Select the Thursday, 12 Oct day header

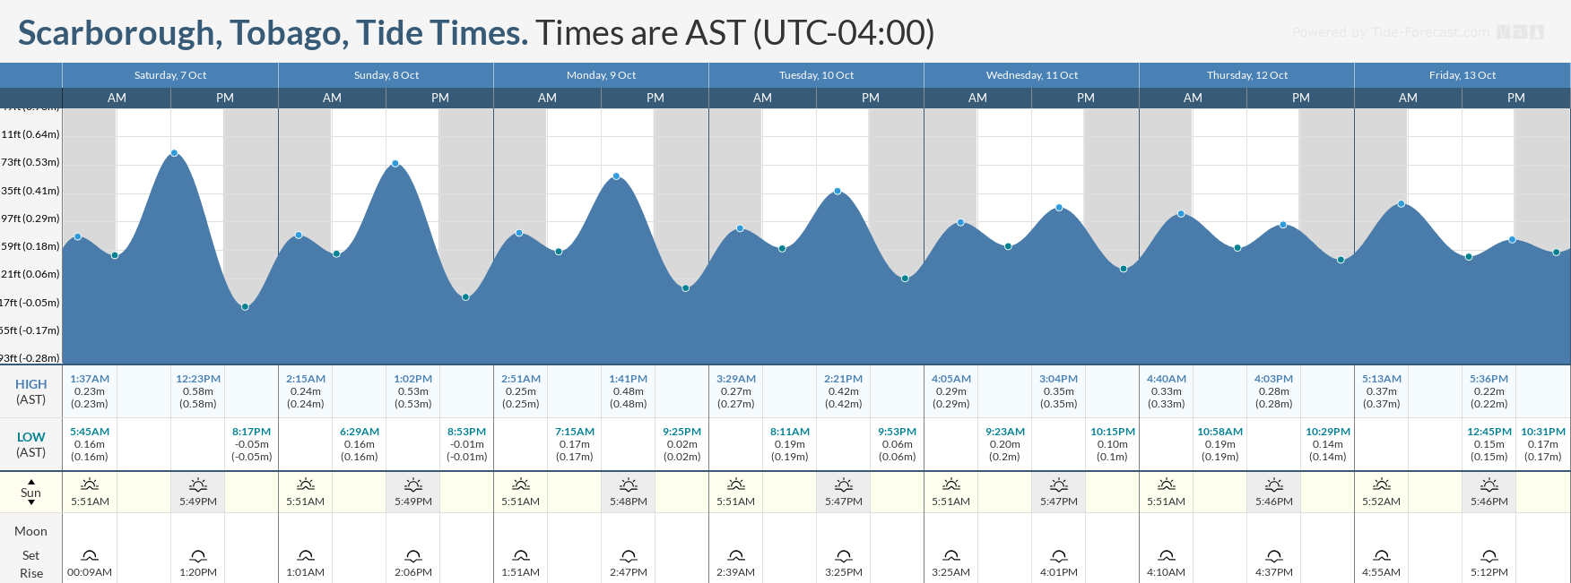[1247, 75]
